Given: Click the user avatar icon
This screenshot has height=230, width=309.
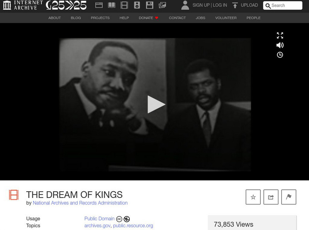Looking at the screenshot, I should (x=185, y=5).
